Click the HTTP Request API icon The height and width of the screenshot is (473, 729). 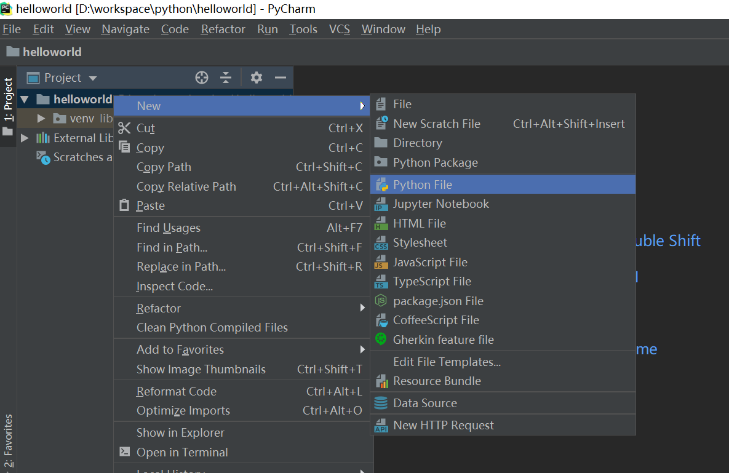click(x=381, y=425)
